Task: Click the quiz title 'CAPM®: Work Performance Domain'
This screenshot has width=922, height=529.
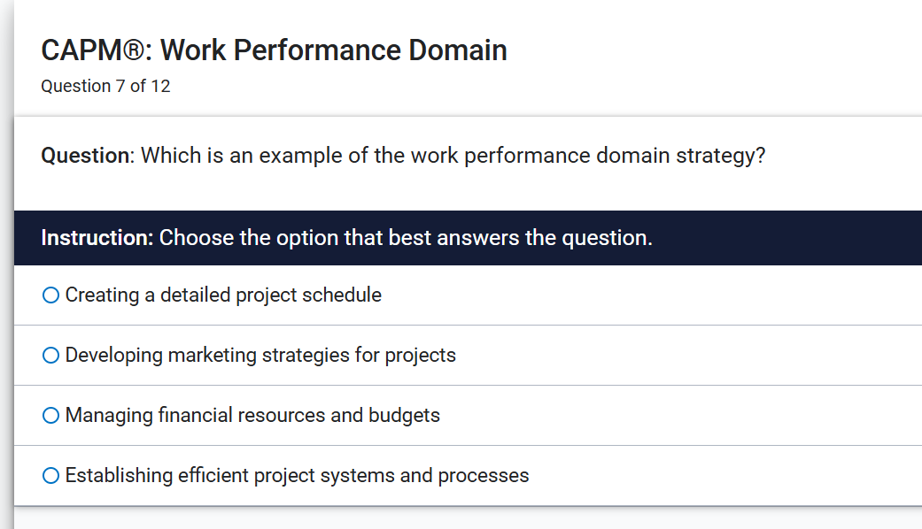Action: pos(274,50)
